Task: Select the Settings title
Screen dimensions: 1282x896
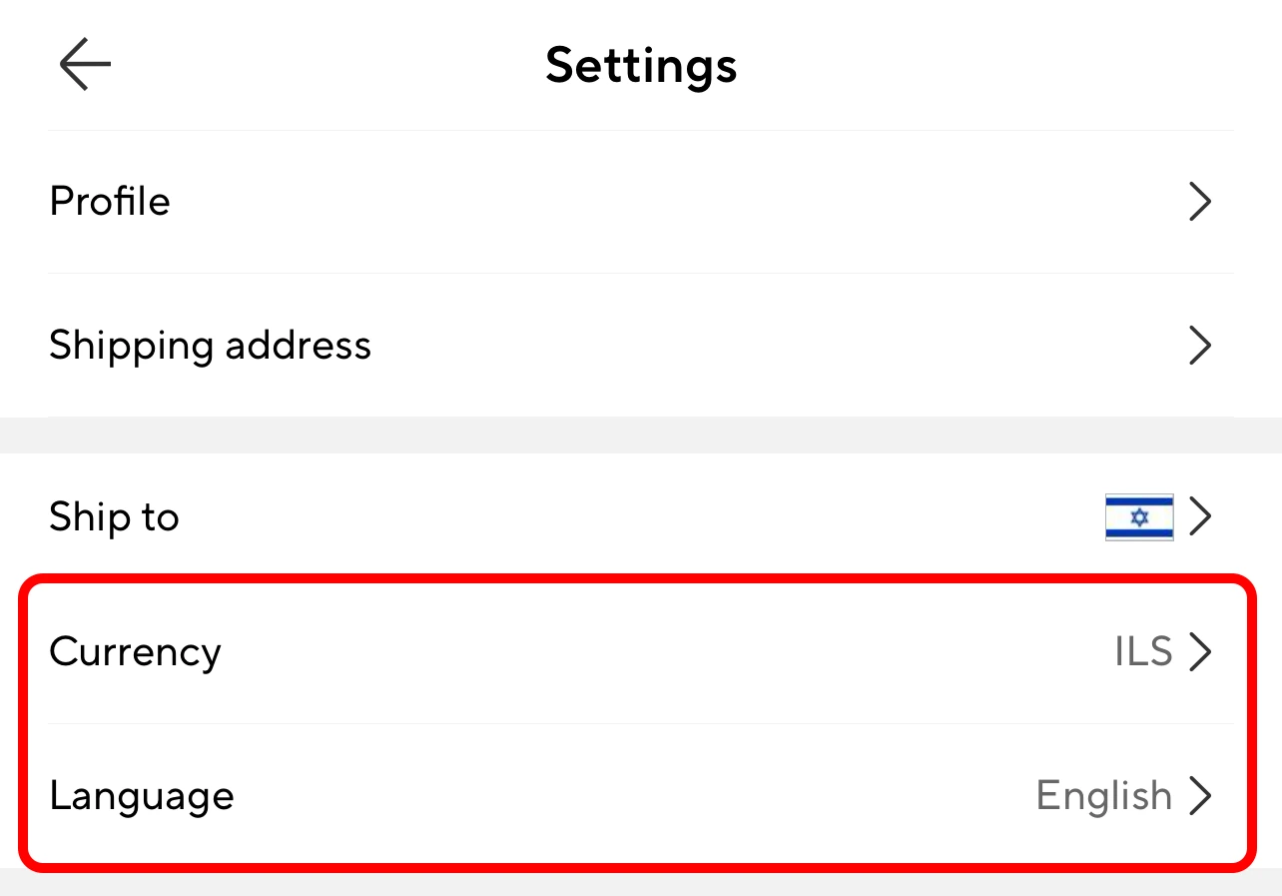Action: [x=641, y=64]
